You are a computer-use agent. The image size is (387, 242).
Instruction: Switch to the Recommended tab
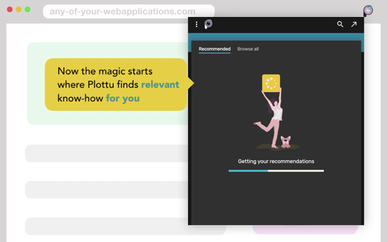click(215, 49)
